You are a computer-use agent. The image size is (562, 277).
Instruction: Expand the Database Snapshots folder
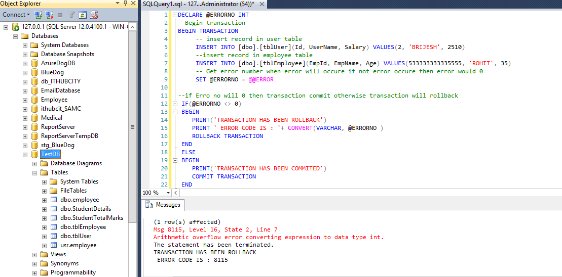tap(25, 54)
